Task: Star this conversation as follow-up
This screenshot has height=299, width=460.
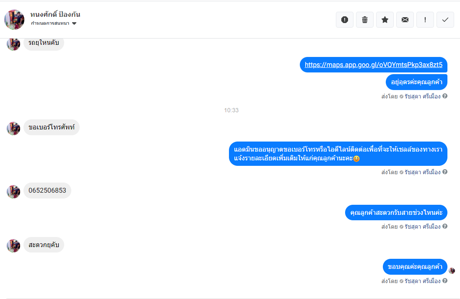Action: pyautogui.click(x=385, y=20)
